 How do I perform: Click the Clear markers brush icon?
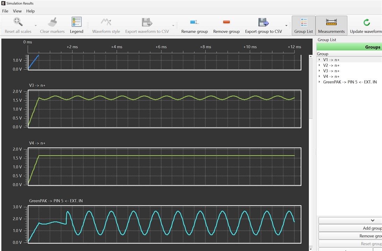tap(52, 22)
